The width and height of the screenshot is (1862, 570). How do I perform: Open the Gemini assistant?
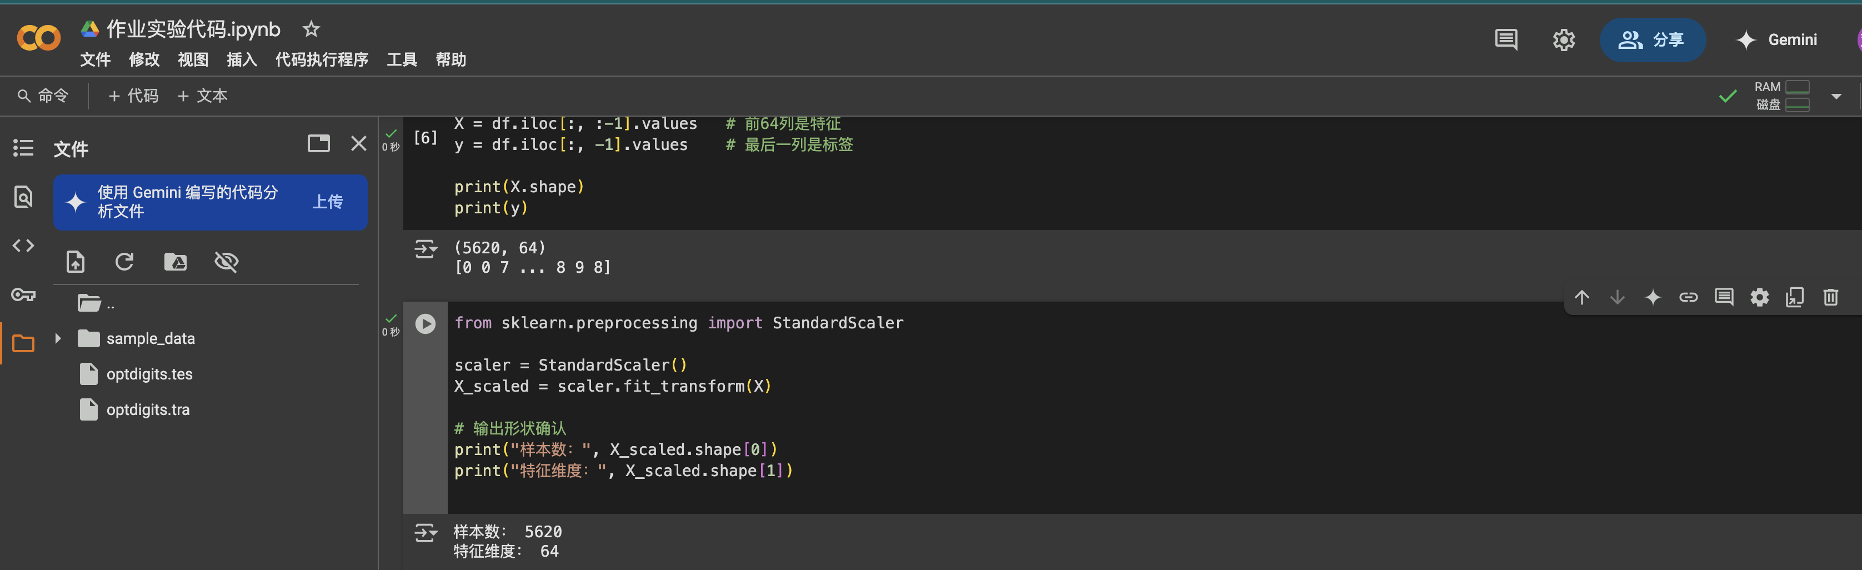coord(1776,40)
